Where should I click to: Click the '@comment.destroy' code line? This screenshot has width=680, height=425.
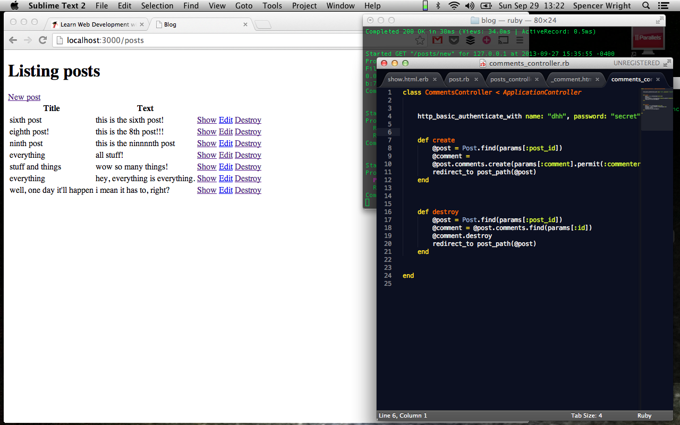[x=462, y=236]
